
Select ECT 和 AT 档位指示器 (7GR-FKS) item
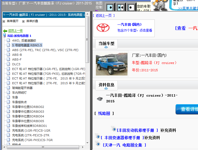pyautogui.click(x=49, y=74)
